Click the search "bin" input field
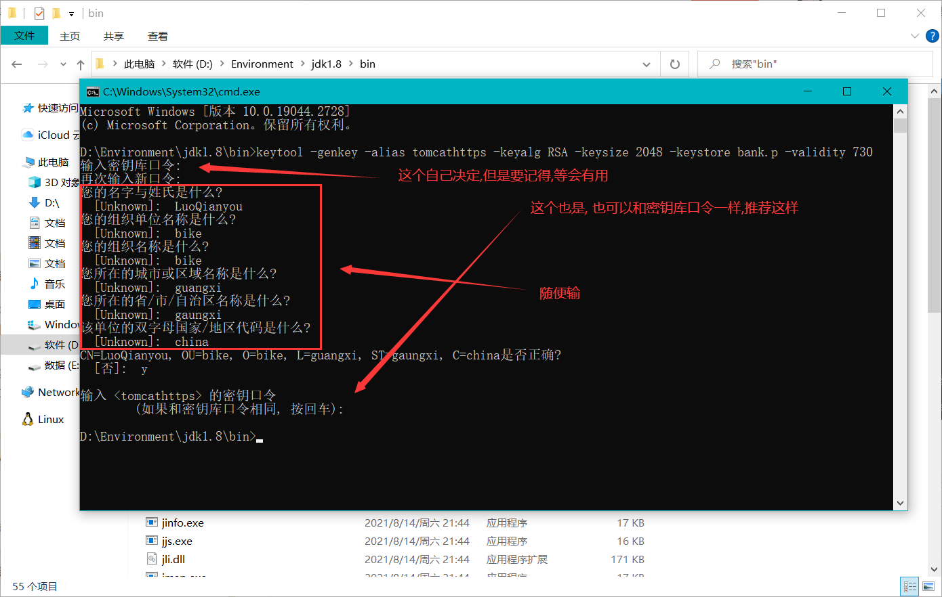The width and height of the screenshot is (942, 597). [x=815, y=64]
